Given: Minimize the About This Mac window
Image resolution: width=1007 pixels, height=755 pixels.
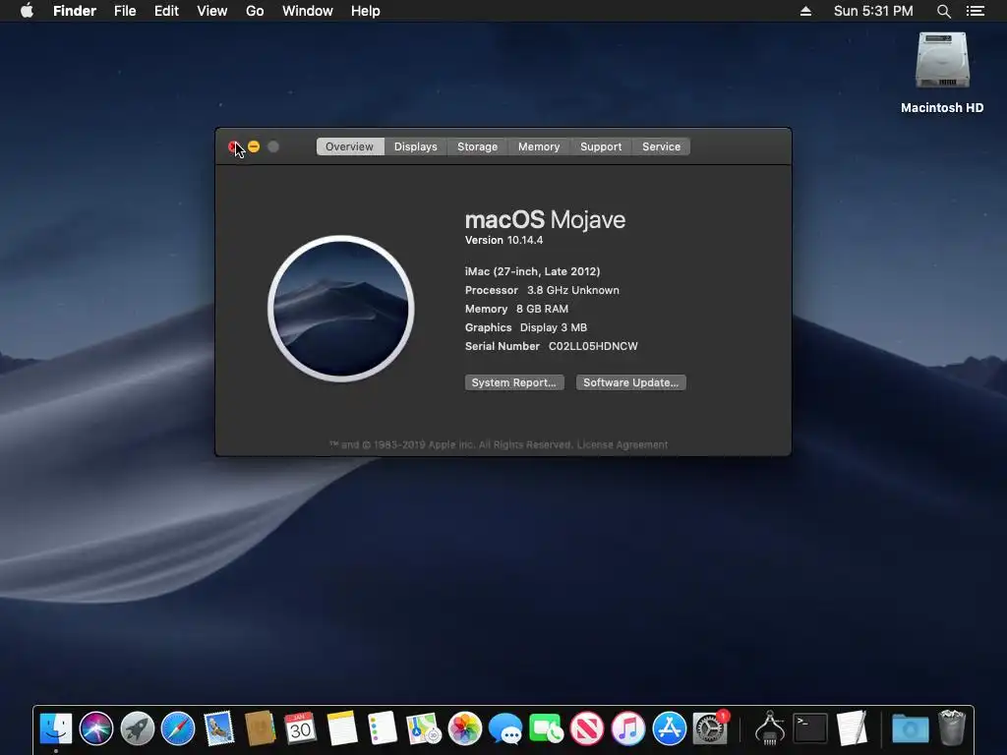Looking at the screenshot, I should [x=254, y=146].
